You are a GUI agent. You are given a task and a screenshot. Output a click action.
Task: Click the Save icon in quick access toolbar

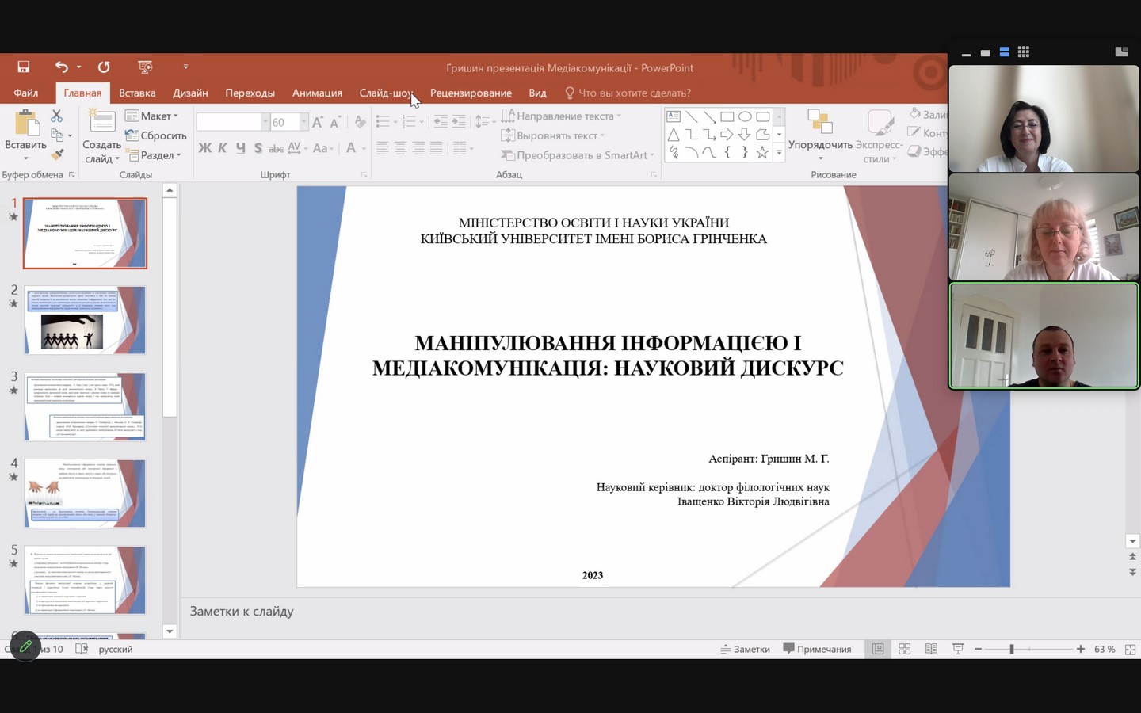pos(24,67)
